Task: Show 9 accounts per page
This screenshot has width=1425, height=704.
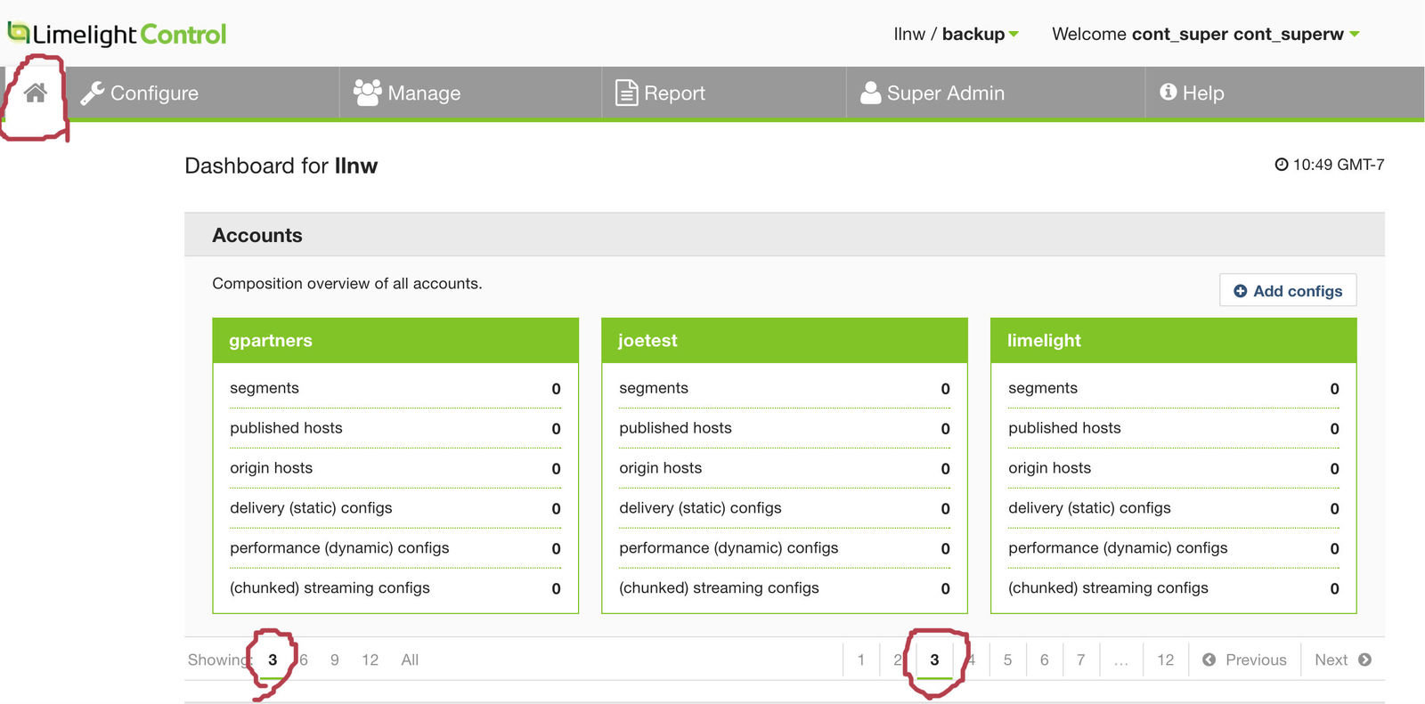Action: pos(334,659)
